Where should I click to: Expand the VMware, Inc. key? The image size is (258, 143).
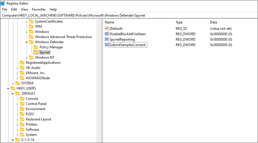point(17,73)
